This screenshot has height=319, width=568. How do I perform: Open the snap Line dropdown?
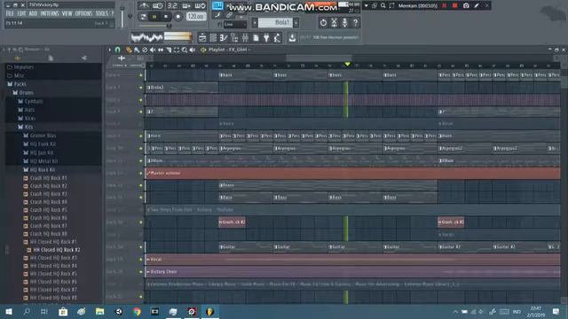[234, 24]
